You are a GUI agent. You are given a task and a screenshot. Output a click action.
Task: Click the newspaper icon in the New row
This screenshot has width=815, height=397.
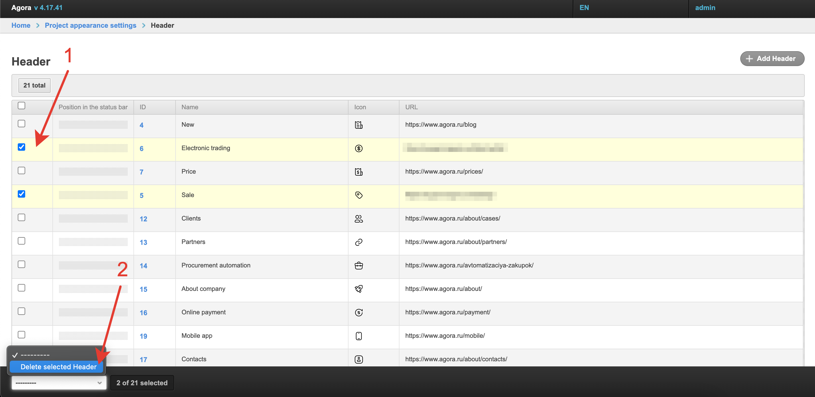click(359, 125)
